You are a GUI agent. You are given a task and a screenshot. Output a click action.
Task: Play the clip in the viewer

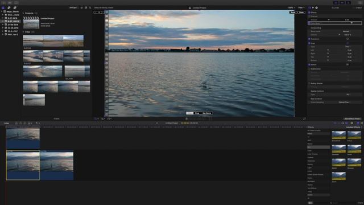[x=187, y=119]
